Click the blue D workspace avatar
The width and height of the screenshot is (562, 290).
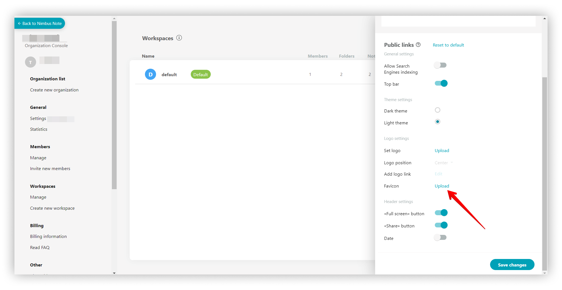[x=150, y=74]
